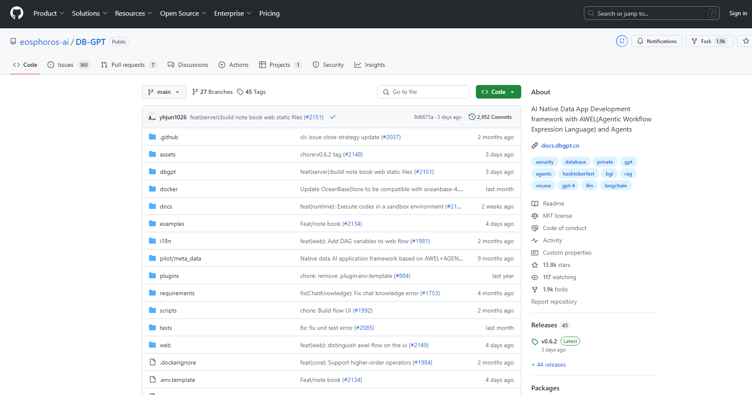Viewport: 752px width, 395px height.
Task: Open the Pull requests tab
Action: 128,65
